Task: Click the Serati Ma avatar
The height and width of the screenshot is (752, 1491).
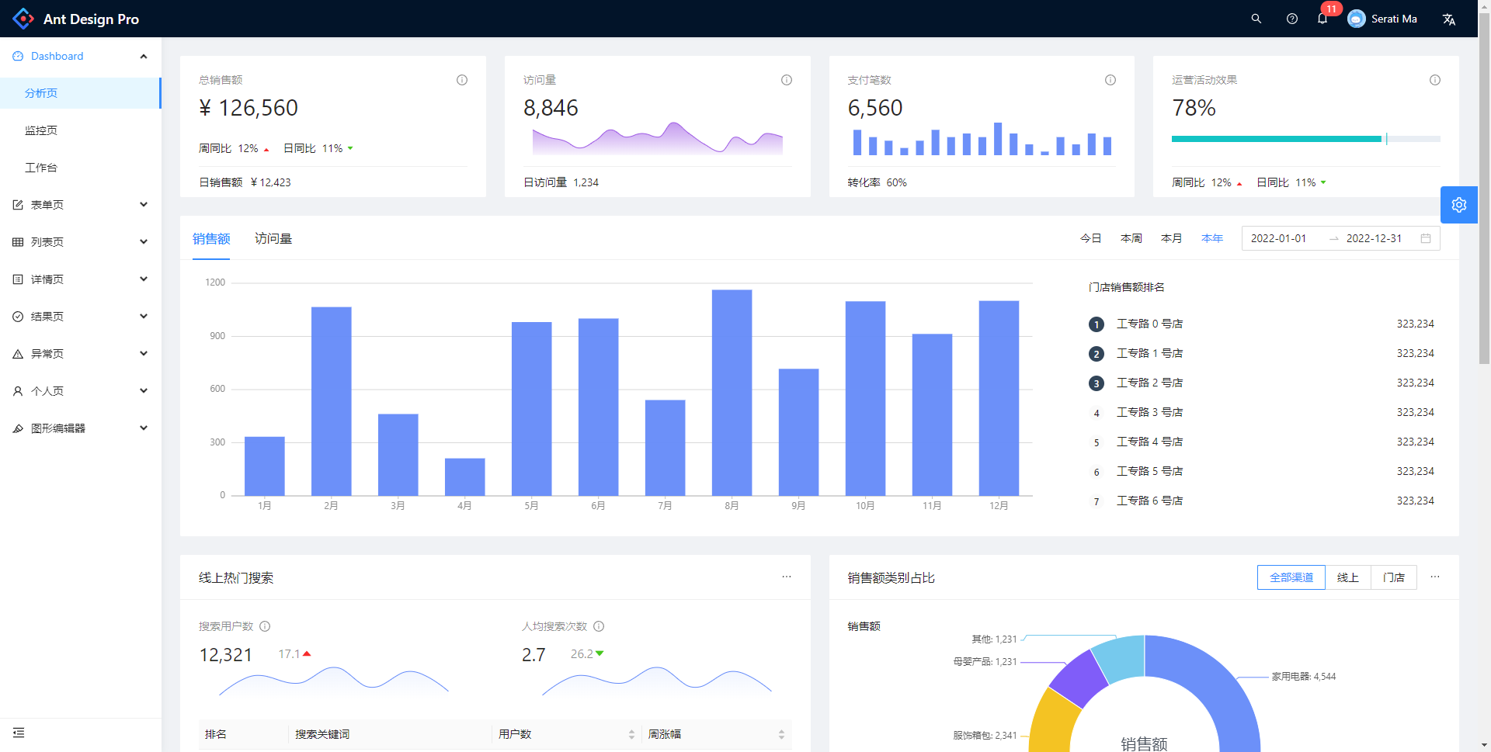Action: [x=1357, y=19]
